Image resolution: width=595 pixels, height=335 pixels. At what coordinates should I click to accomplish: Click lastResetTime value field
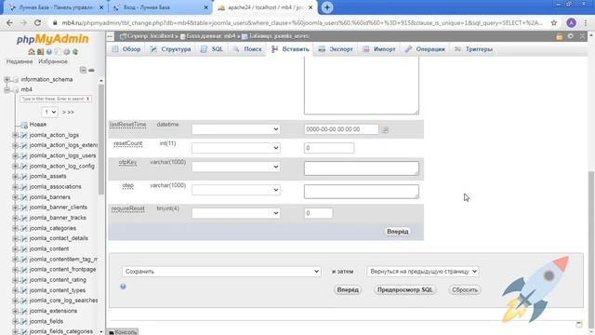(x=341, y=129)
